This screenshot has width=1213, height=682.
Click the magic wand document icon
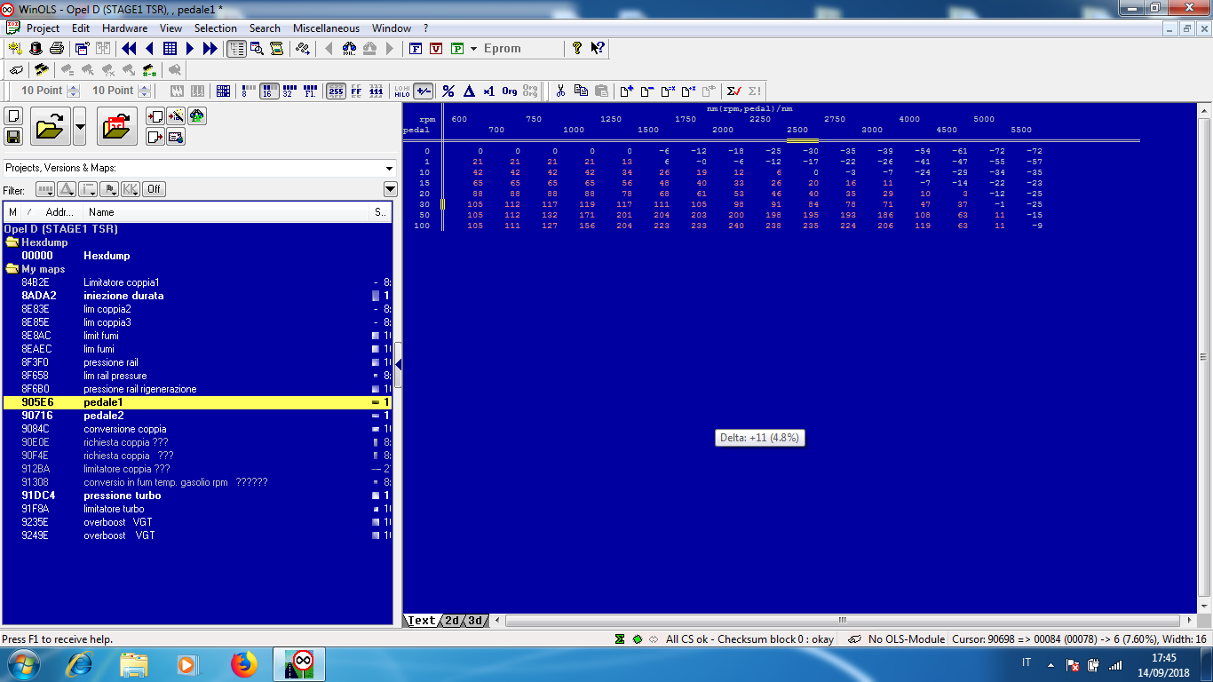[176, 115]
